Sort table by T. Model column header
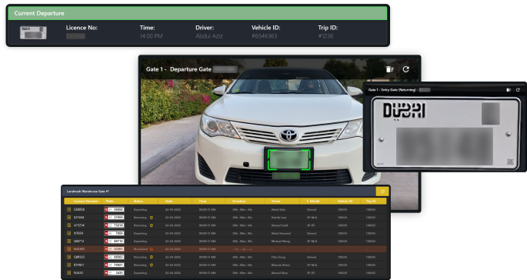The height and width of the screenshot is (280, 527). pos(313,201)
